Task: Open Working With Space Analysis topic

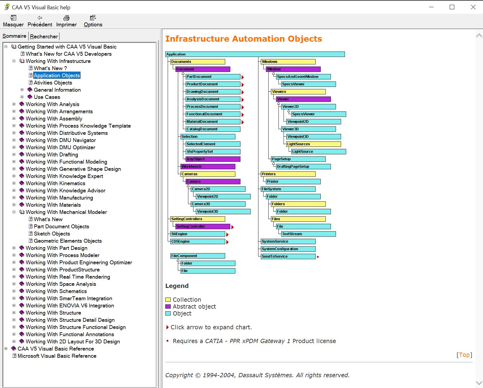Action: point(61,284)
